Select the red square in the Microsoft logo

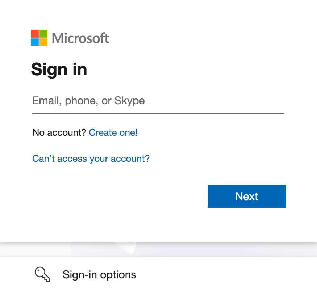(34, 33)
